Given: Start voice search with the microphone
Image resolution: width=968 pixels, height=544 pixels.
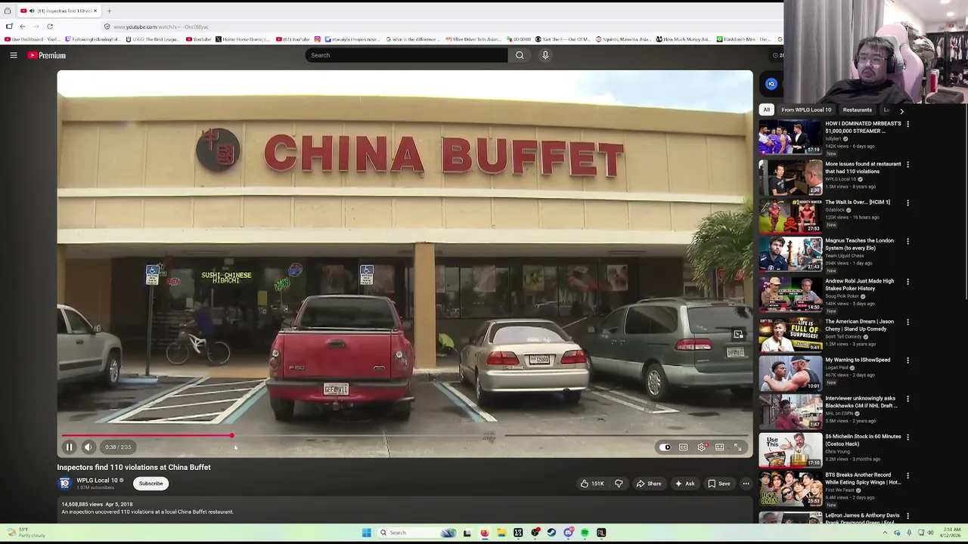Looking at the screenshot, I should click(x=544, y=55).
